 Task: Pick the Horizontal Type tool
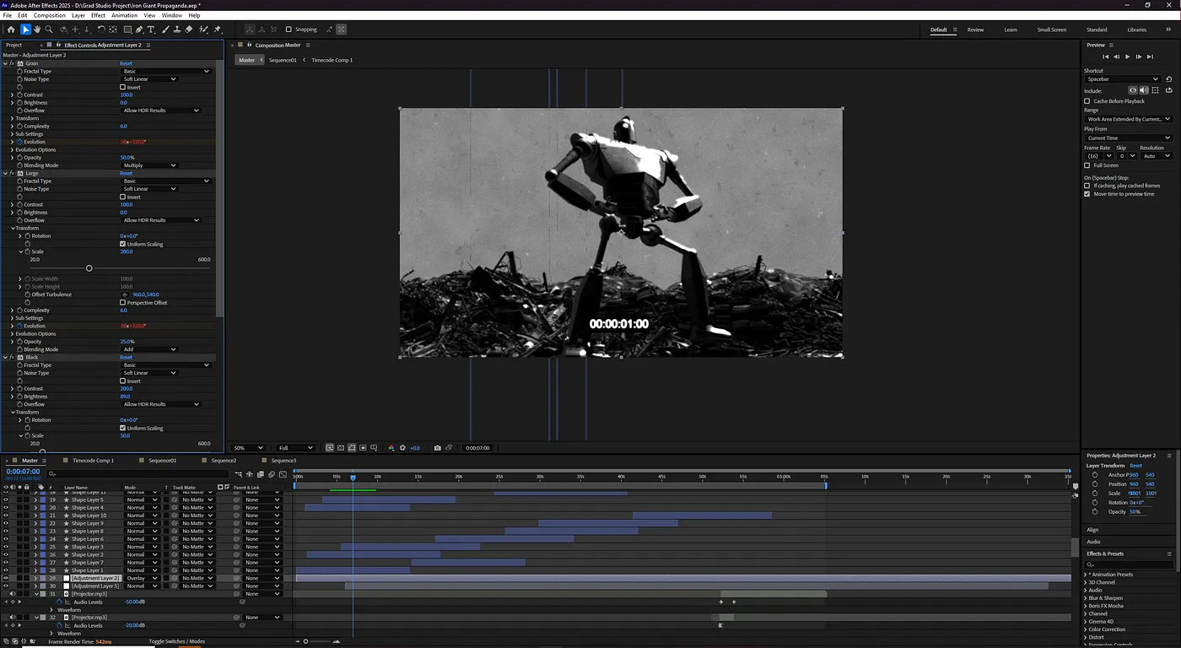[x=151, y=30]
